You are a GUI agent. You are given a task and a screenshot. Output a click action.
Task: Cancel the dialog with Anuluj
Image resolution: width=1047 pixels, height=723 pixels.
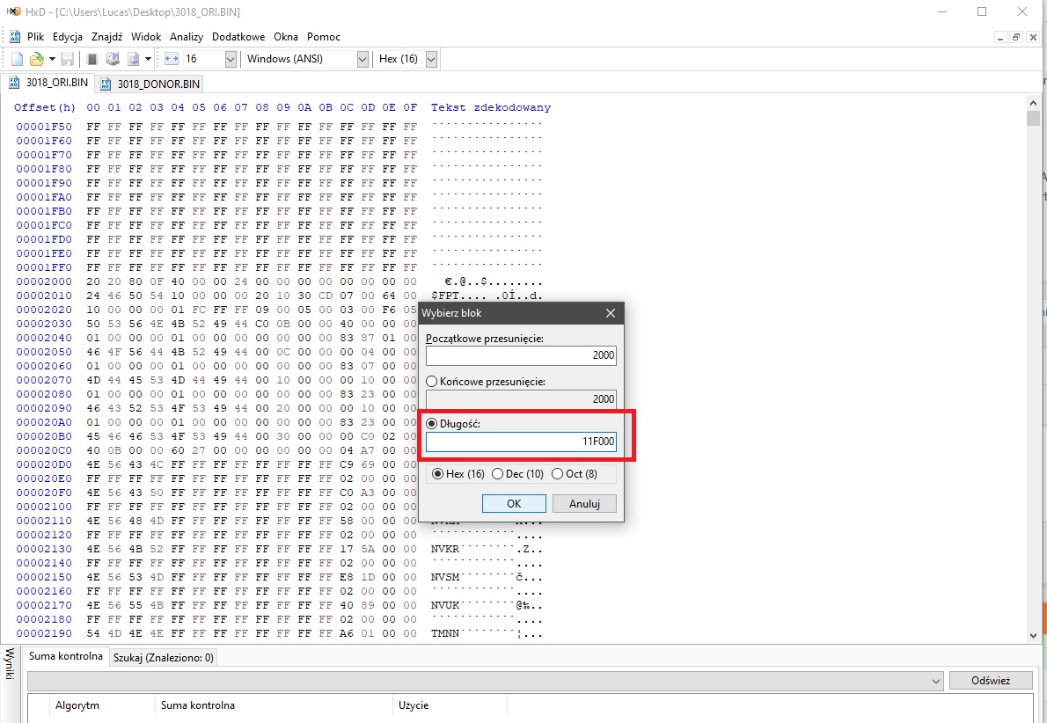[584, 503]
